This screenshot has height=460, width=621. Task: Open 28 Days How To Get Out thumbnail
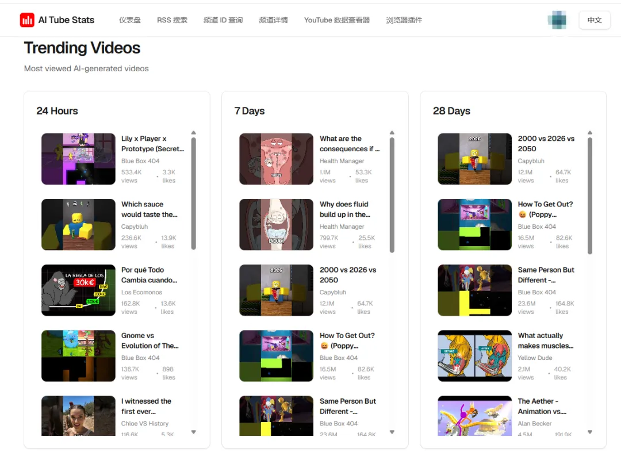[474, 225]
